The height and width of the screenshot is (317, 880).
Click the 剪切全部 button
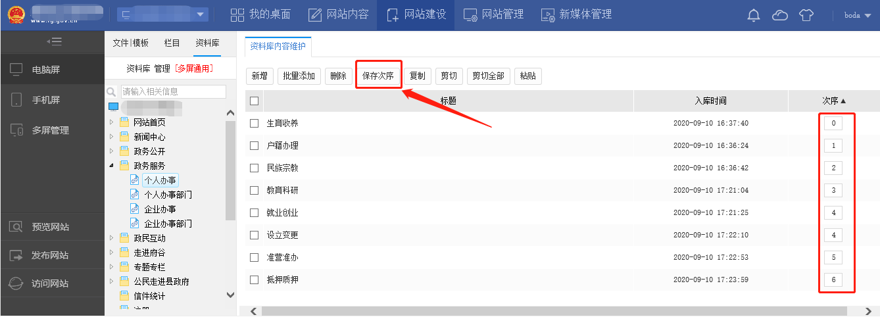click(488, 76)
